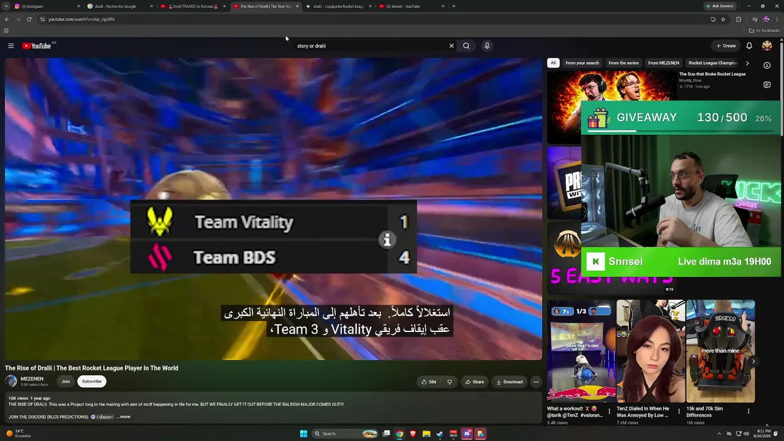This screenshot has height=441, width=784.
Task: Click the Windows taskbar Search box
Action: coord(345,434)
